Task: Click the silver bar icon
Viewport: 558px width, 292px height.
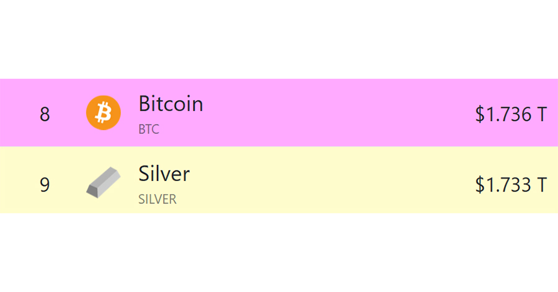Action: [x=104, y=182]
